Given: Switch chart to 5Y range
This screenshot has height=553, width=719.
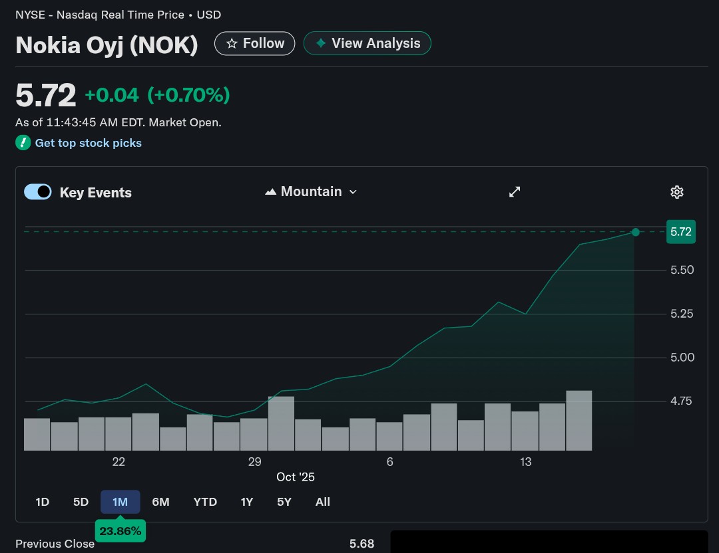Looking at the screenshot, I should click(284, 502).
